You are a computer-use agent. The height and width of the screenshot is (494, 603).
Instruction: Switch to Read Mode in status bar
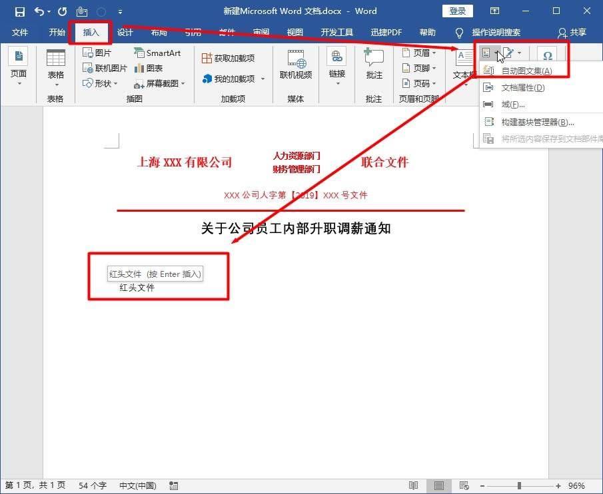click(413, 485)
